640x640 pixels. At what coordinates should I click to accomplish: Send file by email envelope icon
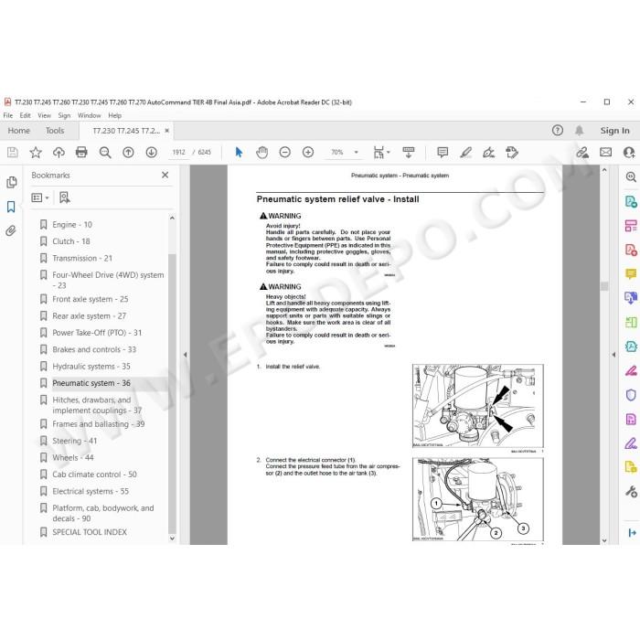[x=605, y=153]
